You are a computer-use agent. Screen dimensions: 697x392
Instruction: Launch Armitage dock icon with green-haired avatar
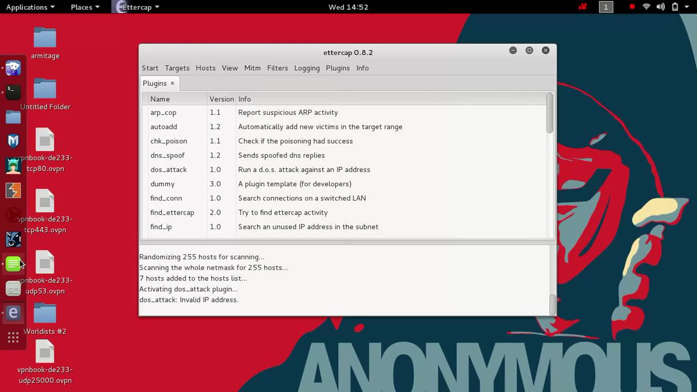click(13, 166)
